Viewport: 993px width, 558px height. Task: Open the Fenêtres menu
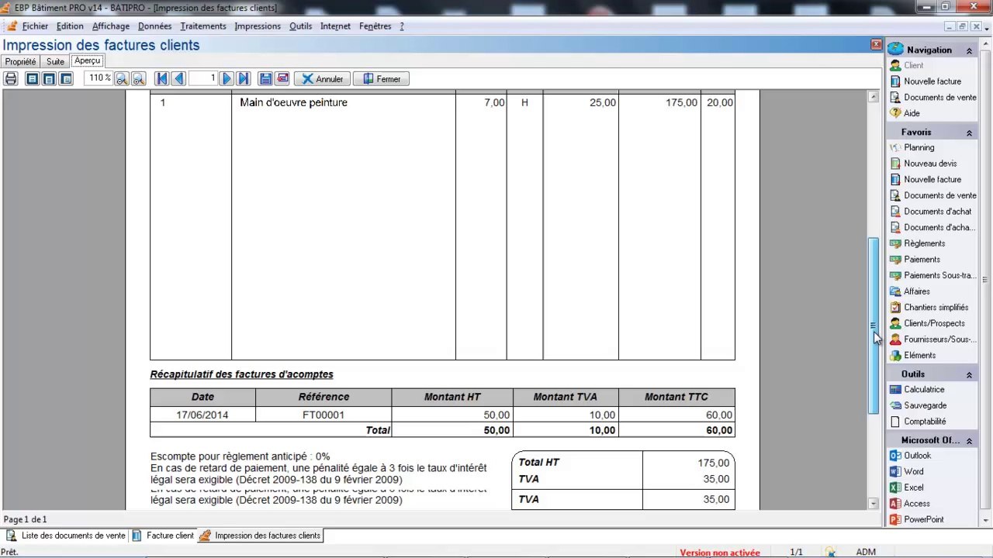[375, 26]
